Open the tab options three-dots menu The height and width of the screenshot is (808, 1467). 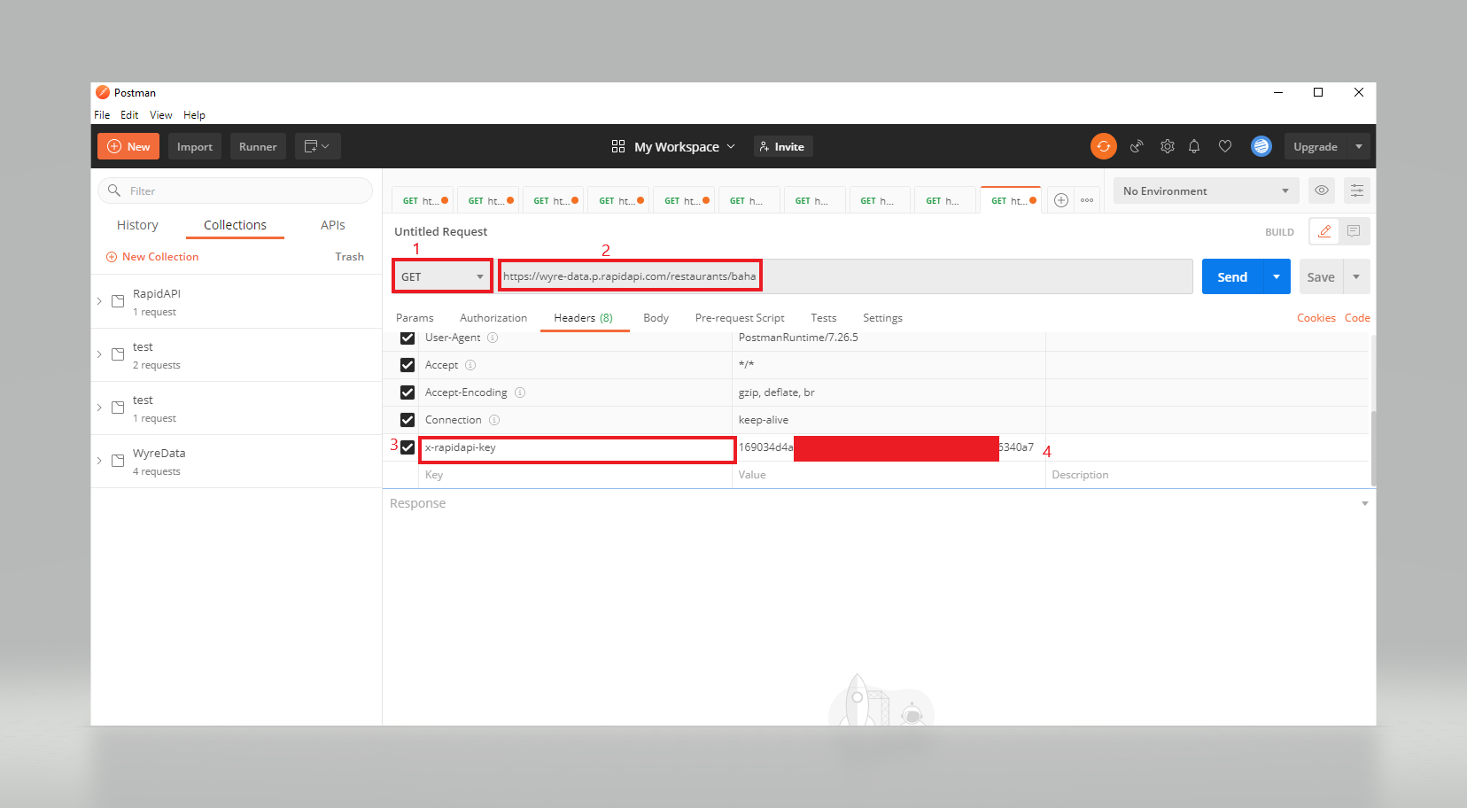click(x=1087, y=200)
